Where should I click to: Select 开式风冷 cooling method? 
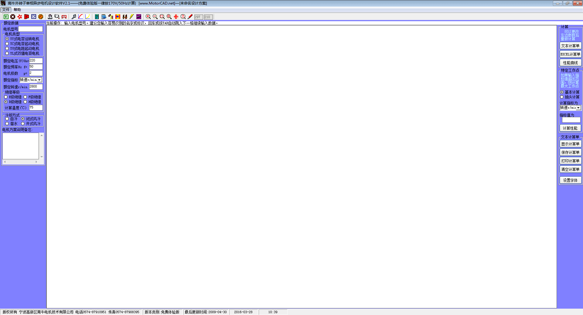coord(23,124)
